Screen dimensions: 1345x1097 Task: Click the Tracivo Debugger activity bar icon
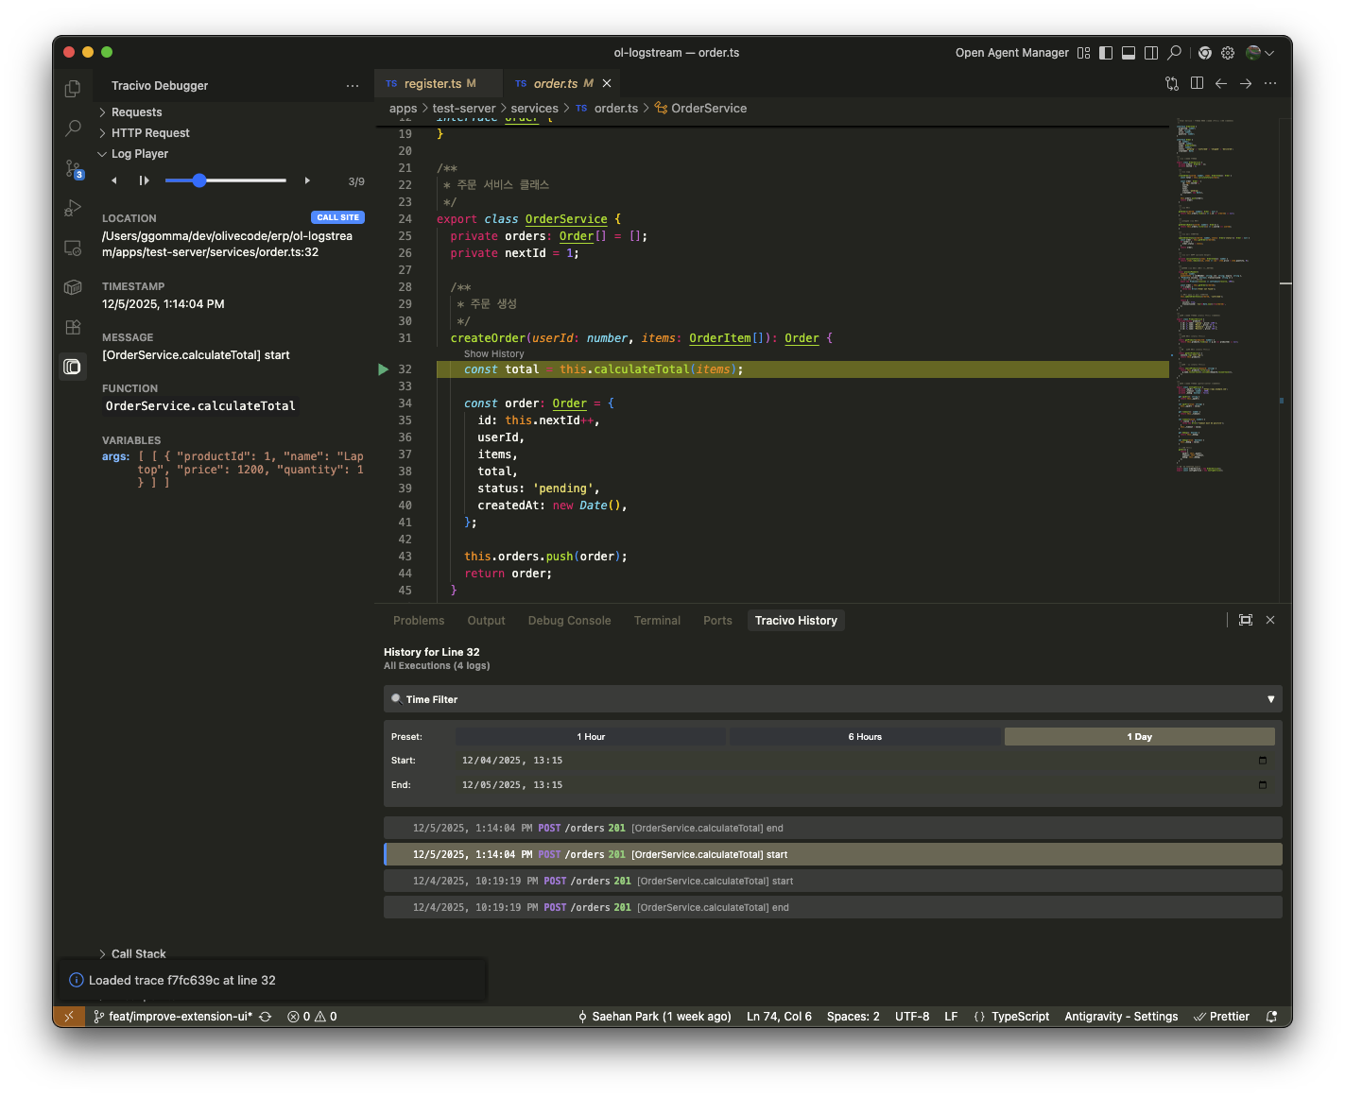pos(73,367)
